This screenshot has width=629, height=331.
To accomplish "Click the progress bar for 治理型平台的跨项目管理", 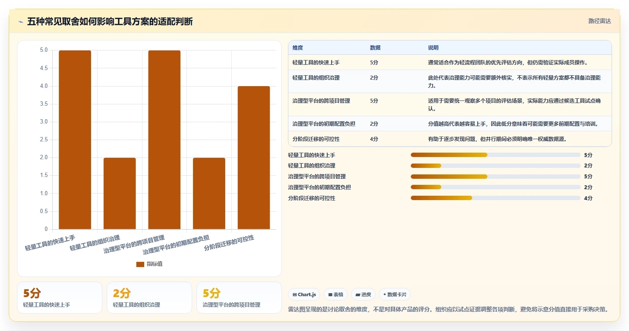I will coord(496,177).
